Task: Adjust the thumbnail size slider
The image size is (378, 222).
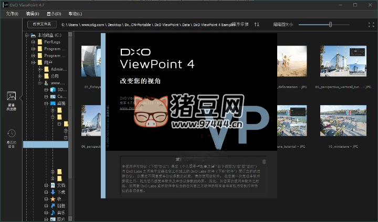Action: 331,24
